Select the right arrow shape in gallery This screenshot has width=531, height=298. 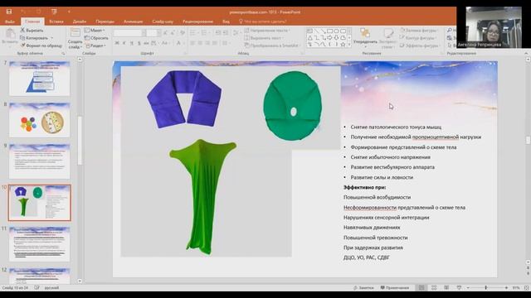coord(329,38)
